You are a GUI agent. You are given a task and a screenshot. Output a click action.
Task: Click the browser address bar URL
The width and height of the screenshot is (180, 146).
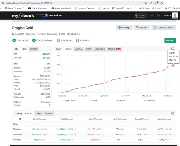click(x=29, y=3)
